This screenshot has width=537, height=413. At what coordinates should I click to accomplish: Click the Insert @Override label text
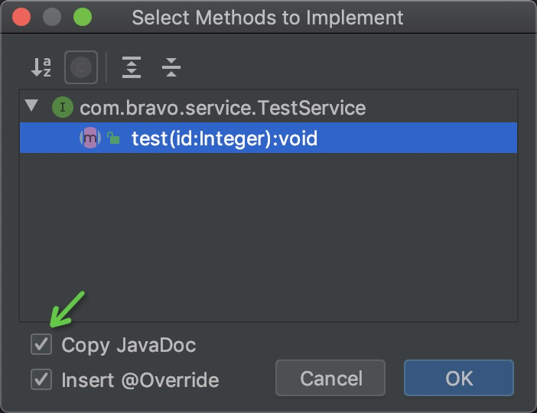point(140,379)
